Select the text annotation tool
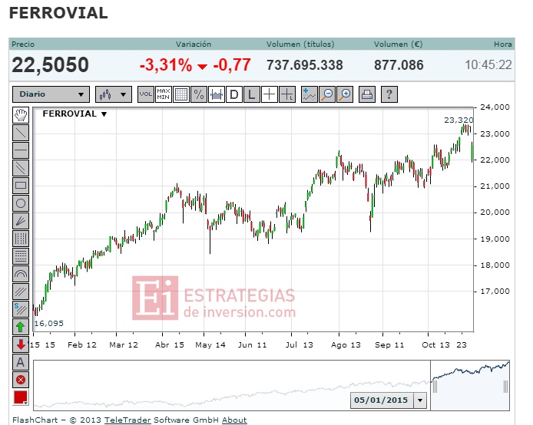Image resolution: width=533 pixels, height=425 pixels. [x=21, y=362]
